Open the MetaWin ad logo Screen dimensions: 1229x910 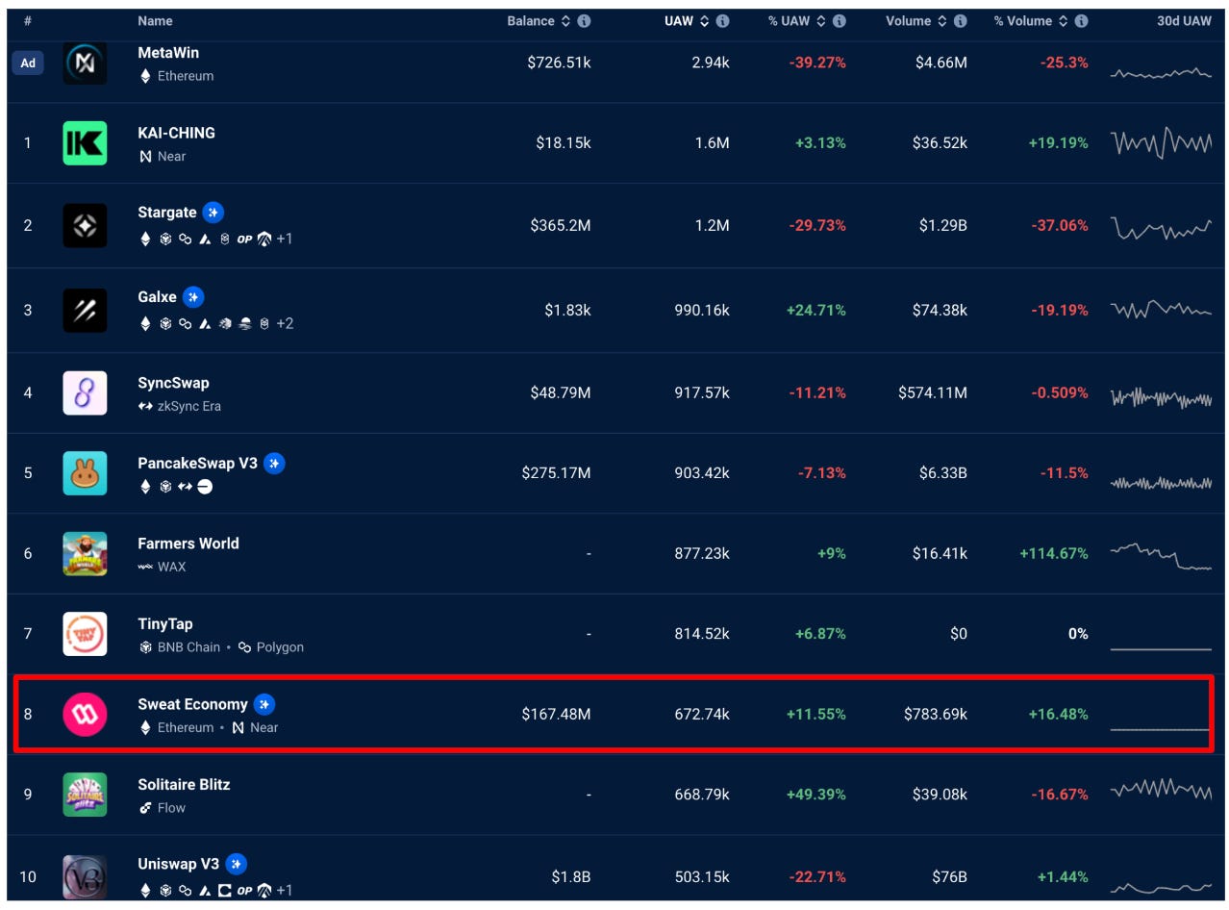(85, 63)
